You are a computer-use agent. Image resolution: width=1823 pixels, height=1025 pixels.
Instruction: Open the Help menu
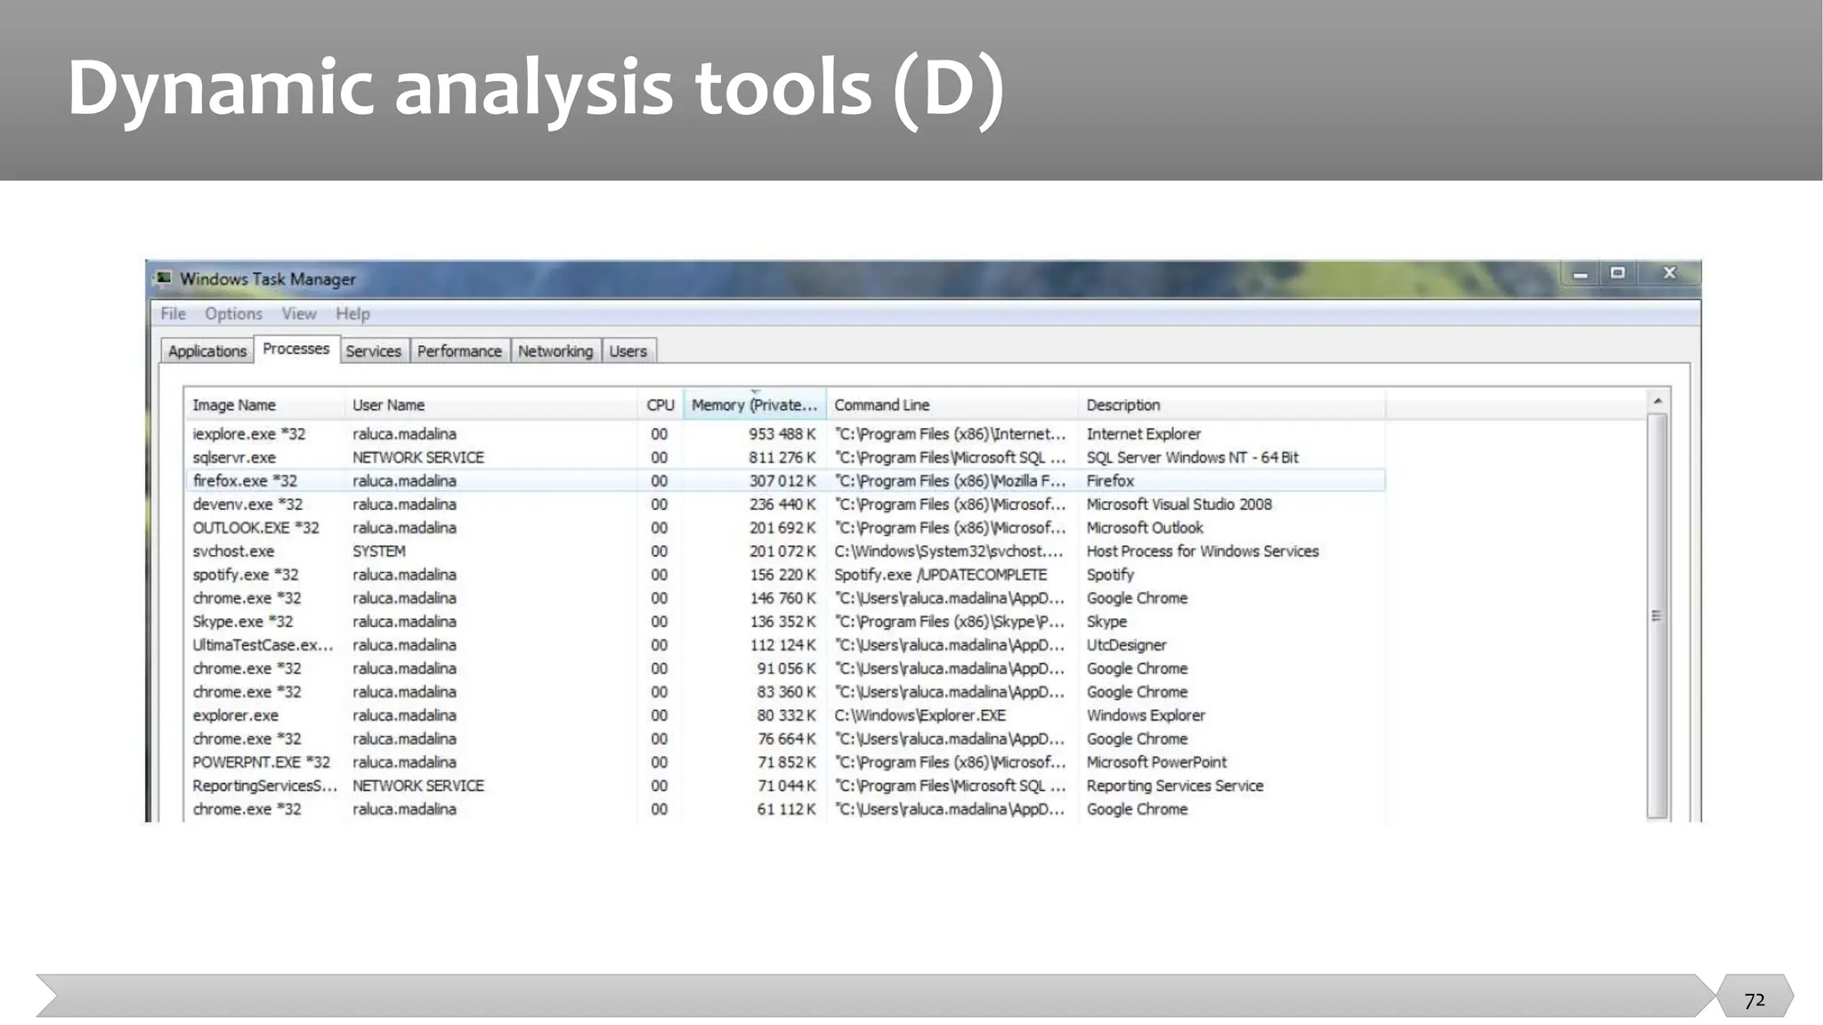[x=352, y=313]
